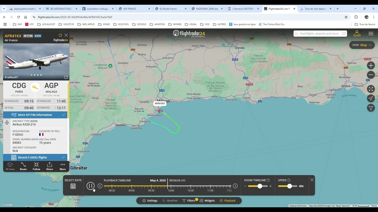Focus the Find flights, airports search field

[320, 34]
